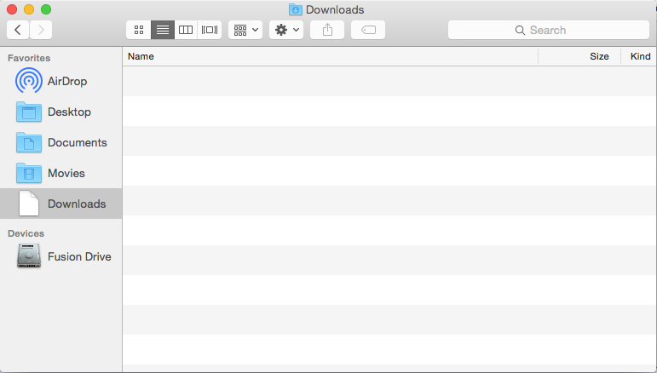Sort by the Size column header
Screen dimensions: 657x373
tap(579, 56)
